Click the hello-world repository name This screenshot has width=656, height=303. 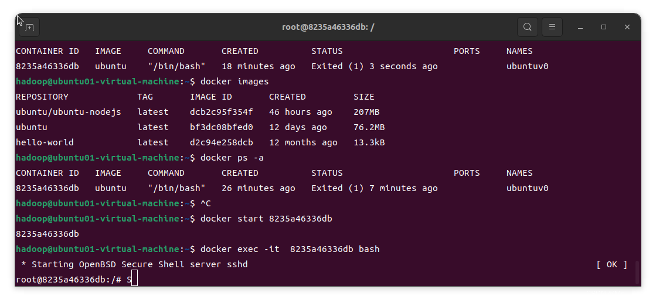(x=45, y=142)
